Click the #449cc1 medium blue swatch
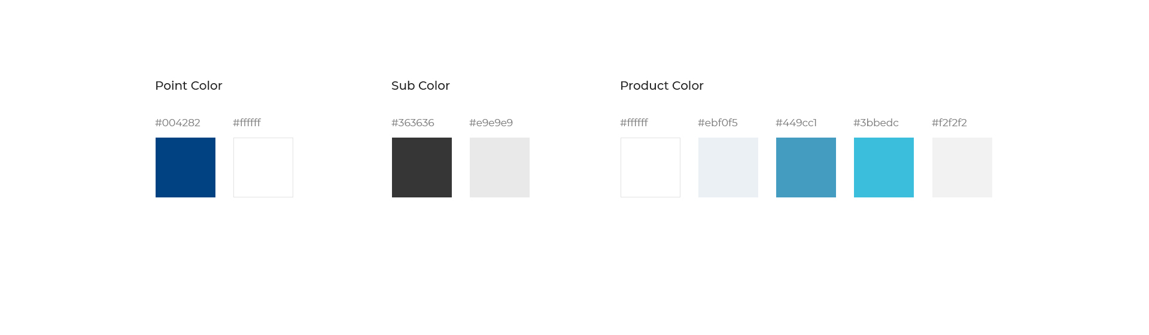 806,167
